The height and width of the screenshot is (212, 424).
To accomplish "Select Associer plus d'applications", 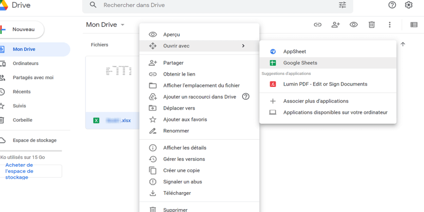I will pyautogui.click(x=328, y=101).
